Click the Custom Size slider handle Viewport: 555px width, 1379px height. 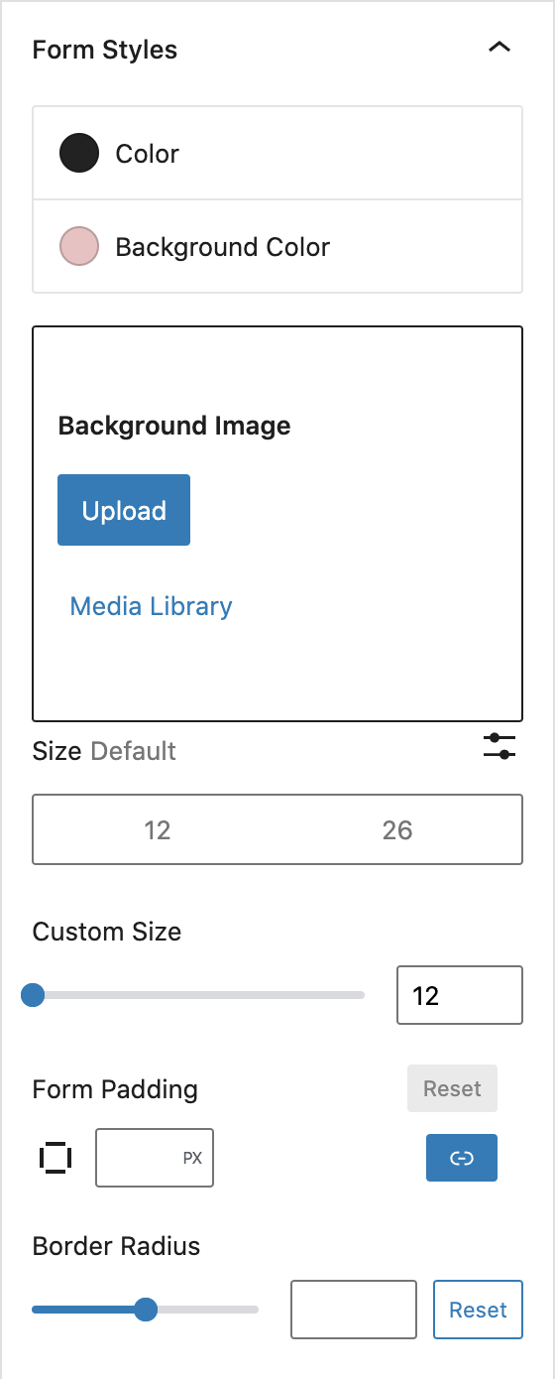click(33, 995)
